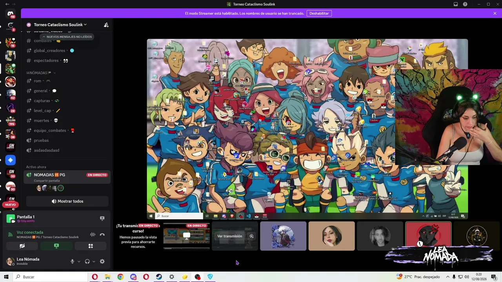Open server with badge 15
This screenshot has height=282, width=502.
[x=11, y=42]
